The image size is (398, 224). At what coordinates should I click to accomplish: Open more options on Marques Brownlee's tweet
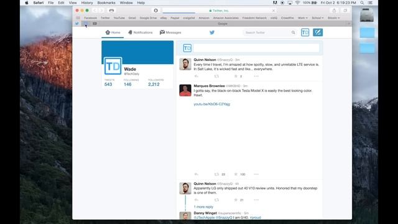click(x=256, y=174)
